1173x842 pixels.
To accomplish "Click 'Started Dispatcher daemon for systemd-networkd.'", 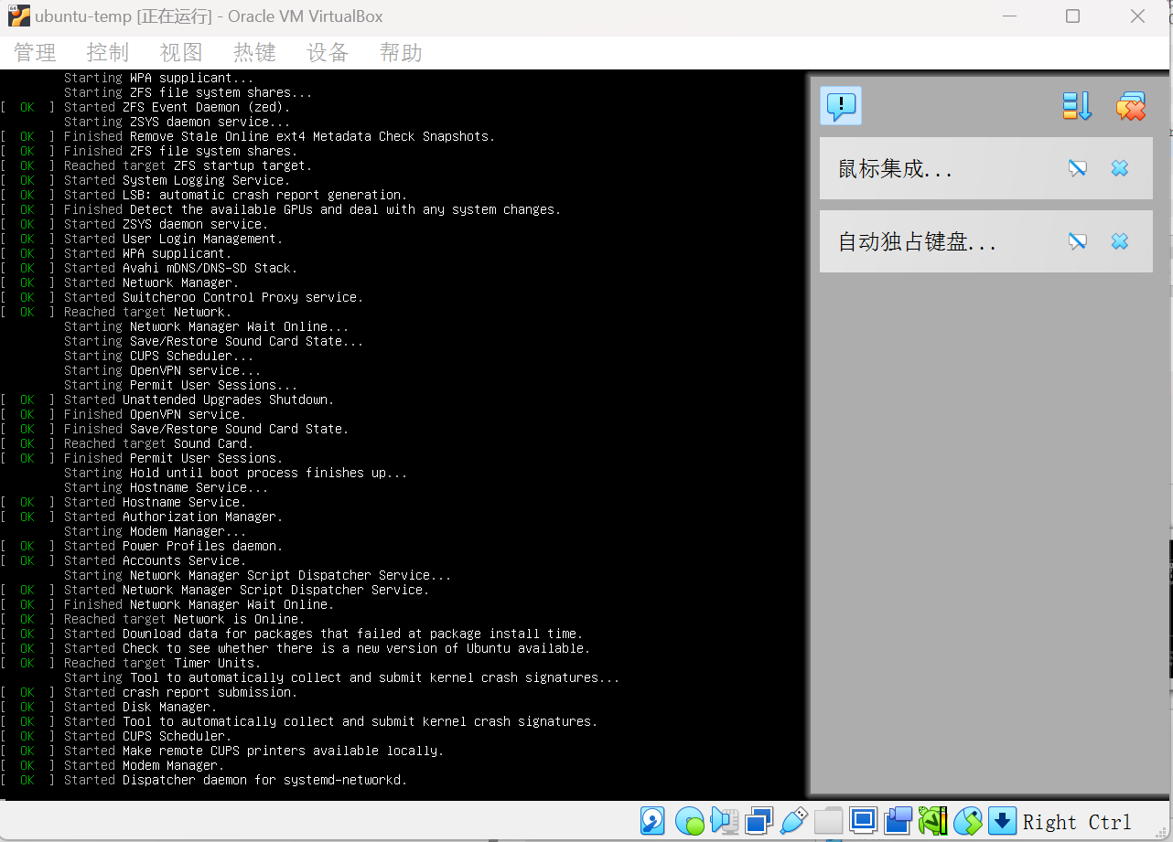I will coord(235,780).
